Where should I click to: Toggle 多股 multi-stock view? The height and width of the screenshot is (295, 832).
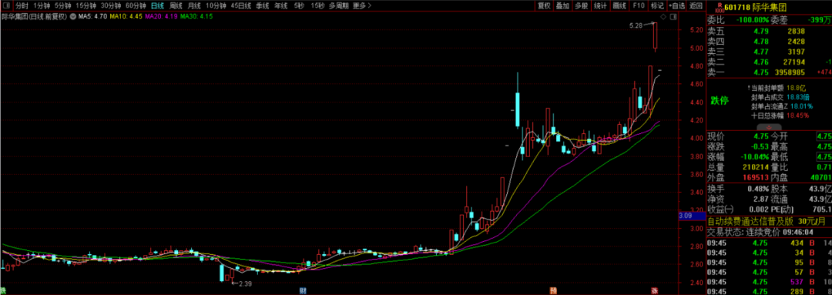581,6
